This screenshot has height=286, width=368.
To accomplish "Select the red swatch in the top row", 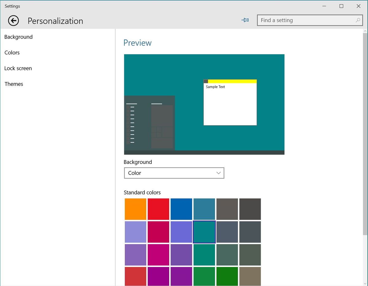I will [x=158, y=209].
